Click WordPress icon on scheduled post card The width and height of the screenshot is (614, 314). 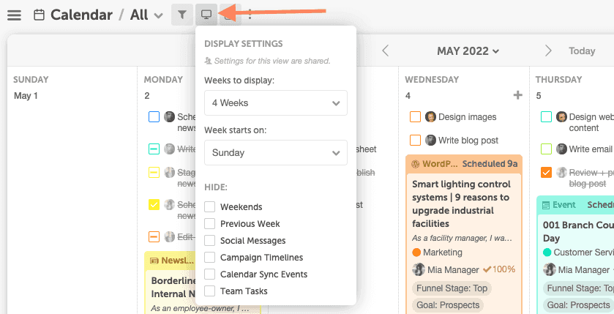tap(416, 164)
